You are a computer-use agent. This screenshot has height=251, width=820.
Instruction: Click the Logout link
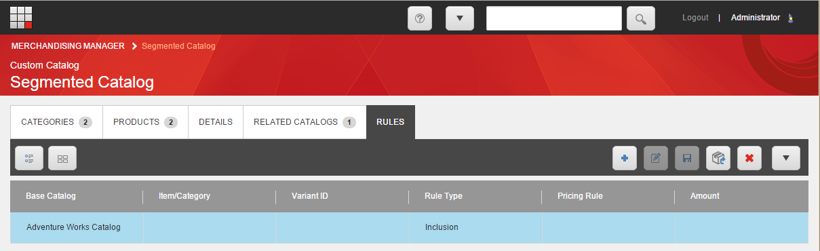point(695,18)
